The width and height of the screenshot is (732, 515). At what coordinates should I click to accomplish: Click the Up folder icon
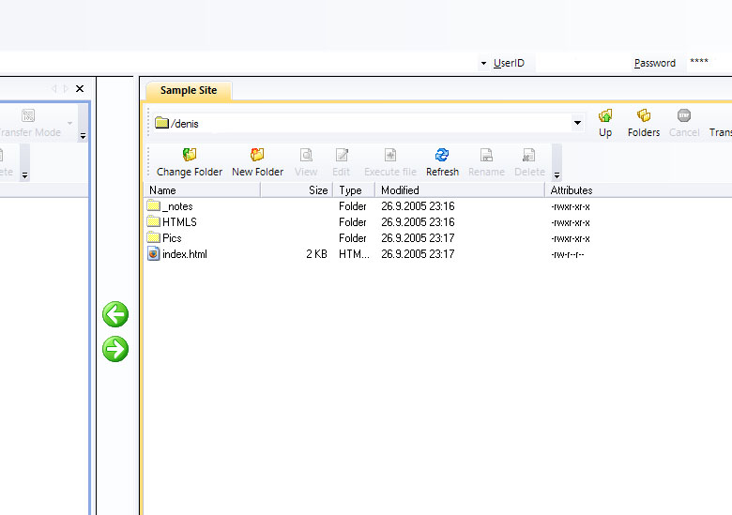tap(605, 116)
